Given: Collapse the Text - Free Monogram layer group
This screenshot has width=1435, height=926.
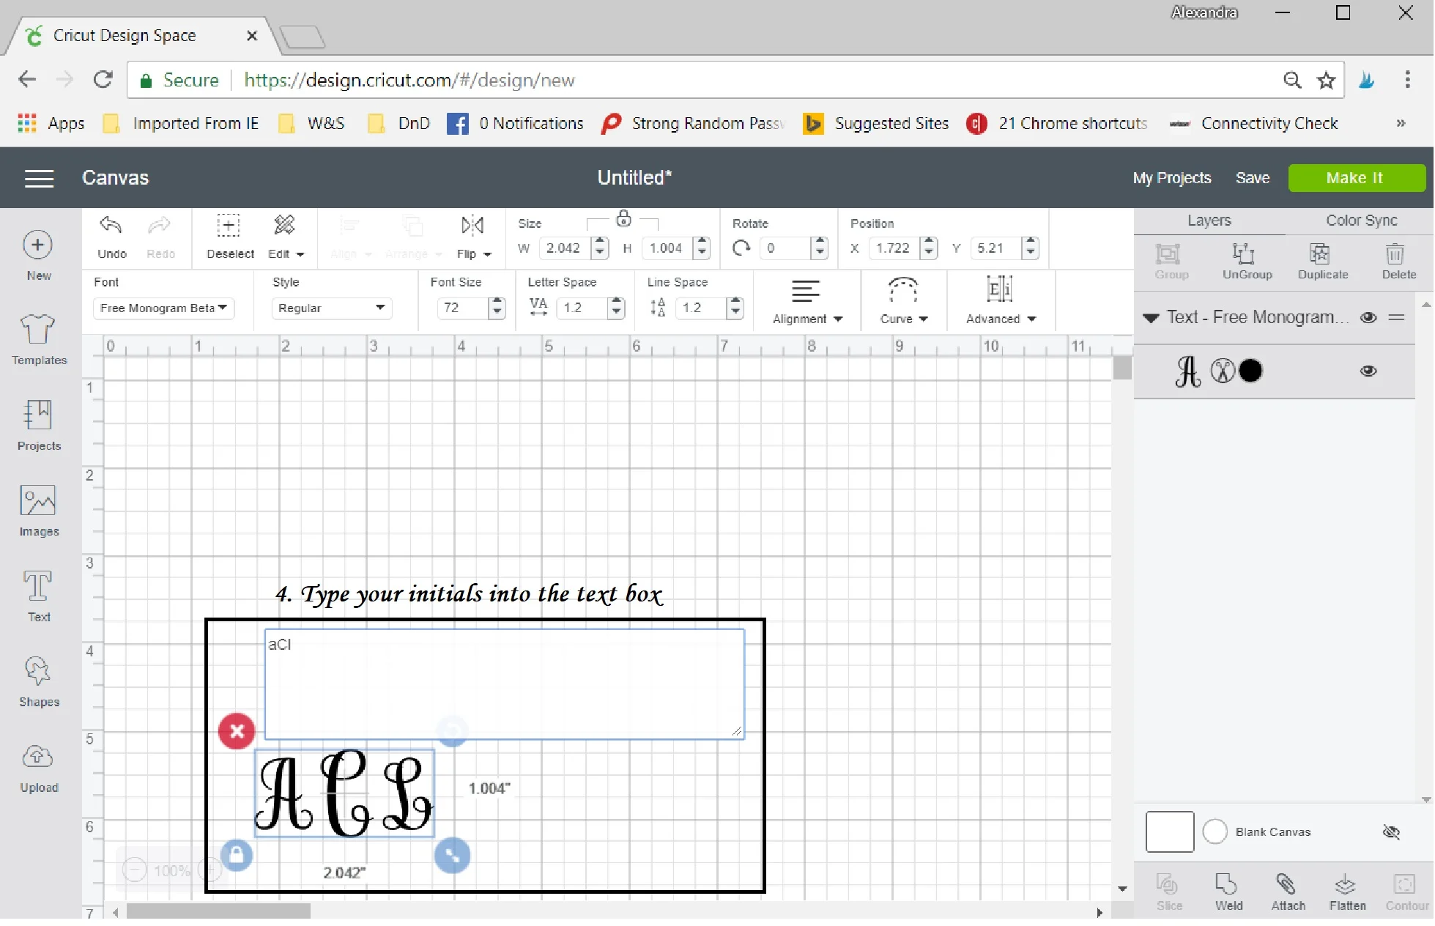Looking at the screenshot, I should [1151, 318].
